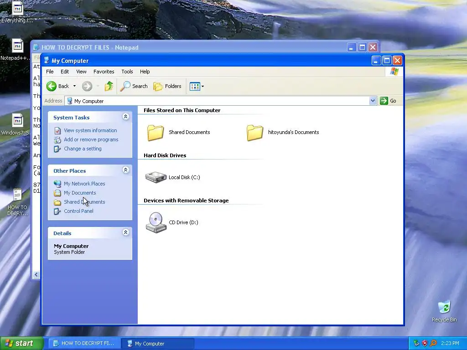Select the Local Disk (C:) drive icon
Screen dimensions: 467x350
click(156, 177)
